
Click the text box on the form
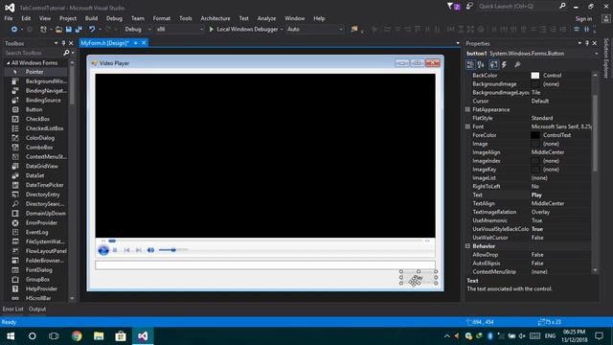click(x=265, y=265)
